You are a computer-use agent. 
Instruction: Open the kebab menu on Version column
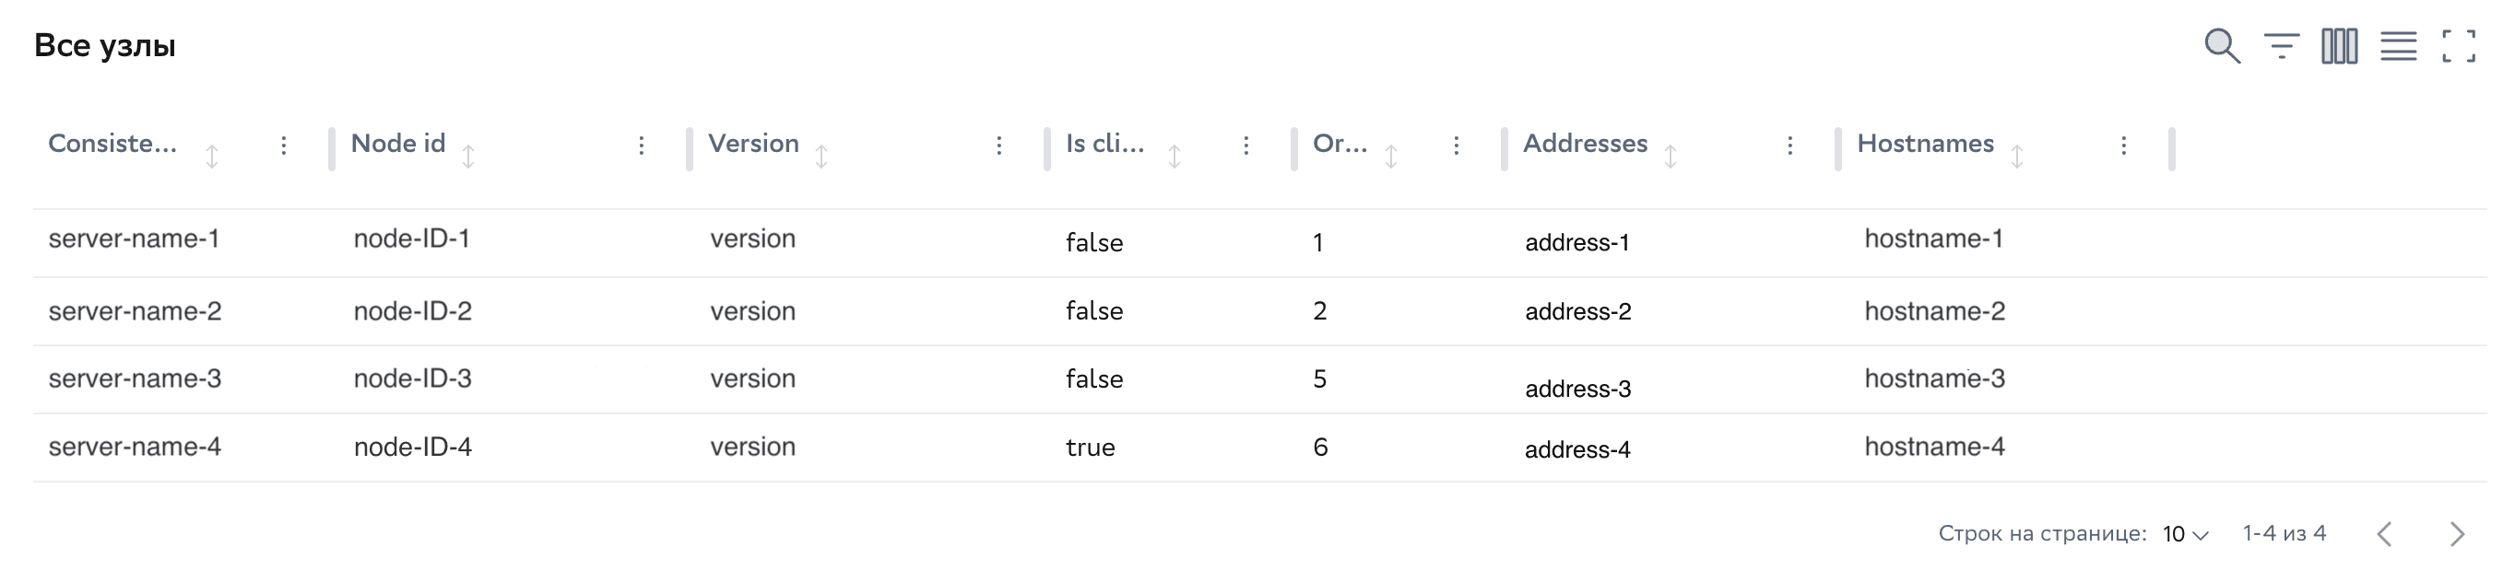point(998,145)
